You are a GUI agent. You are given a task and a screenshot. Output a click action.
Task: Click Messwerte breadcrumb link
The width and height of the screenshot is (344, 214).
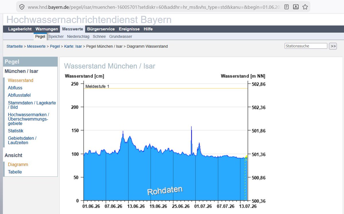tap(36, 46)
